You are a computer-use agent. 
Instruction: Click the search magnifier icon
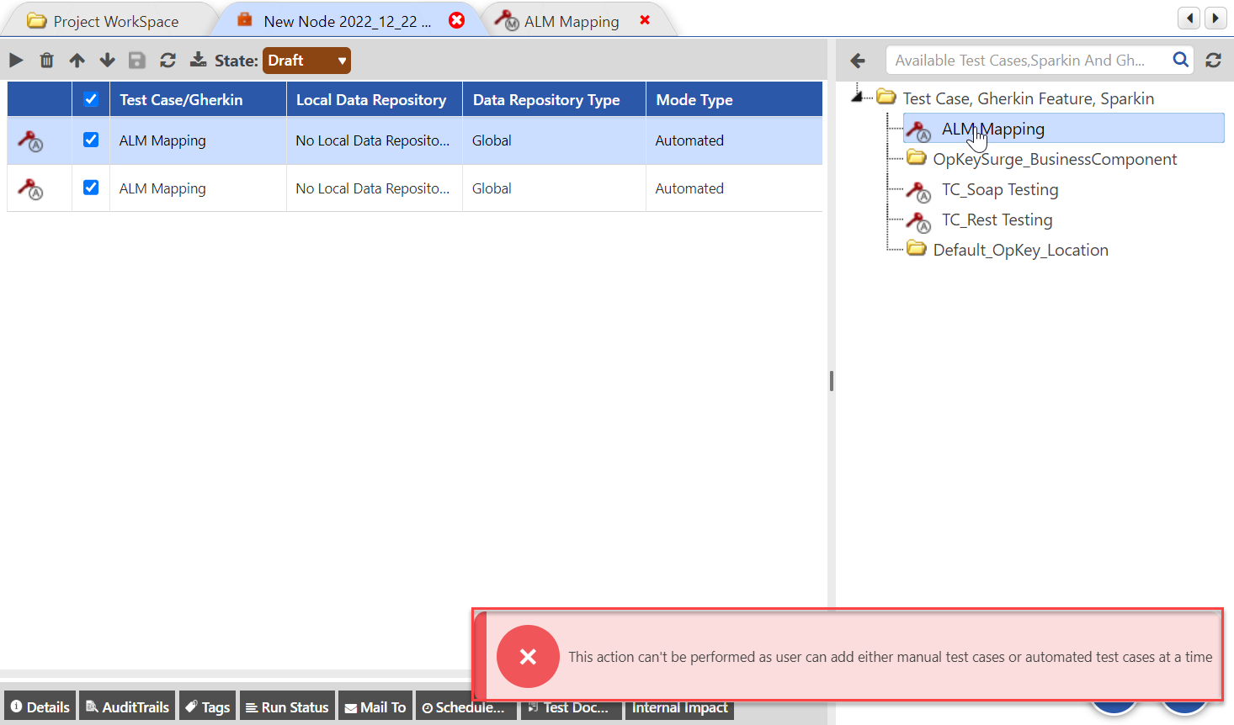(1181, 60)
